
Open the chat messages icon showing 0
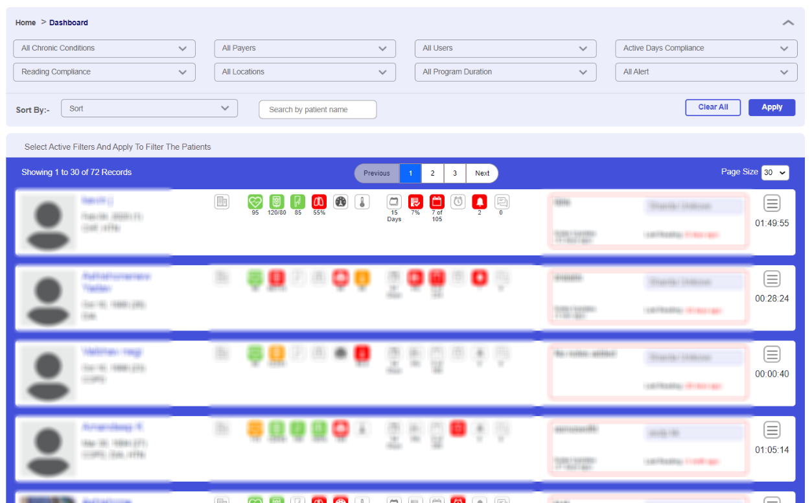pos(502,202)
